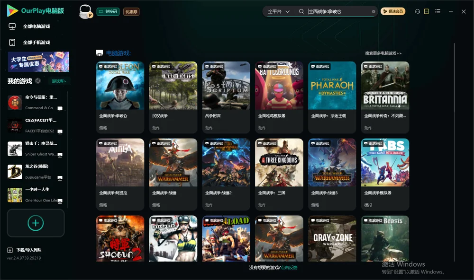This screenshot has width=474, height=280.
Task: Open the 极速会员 membership button
Action: point(393,11)
